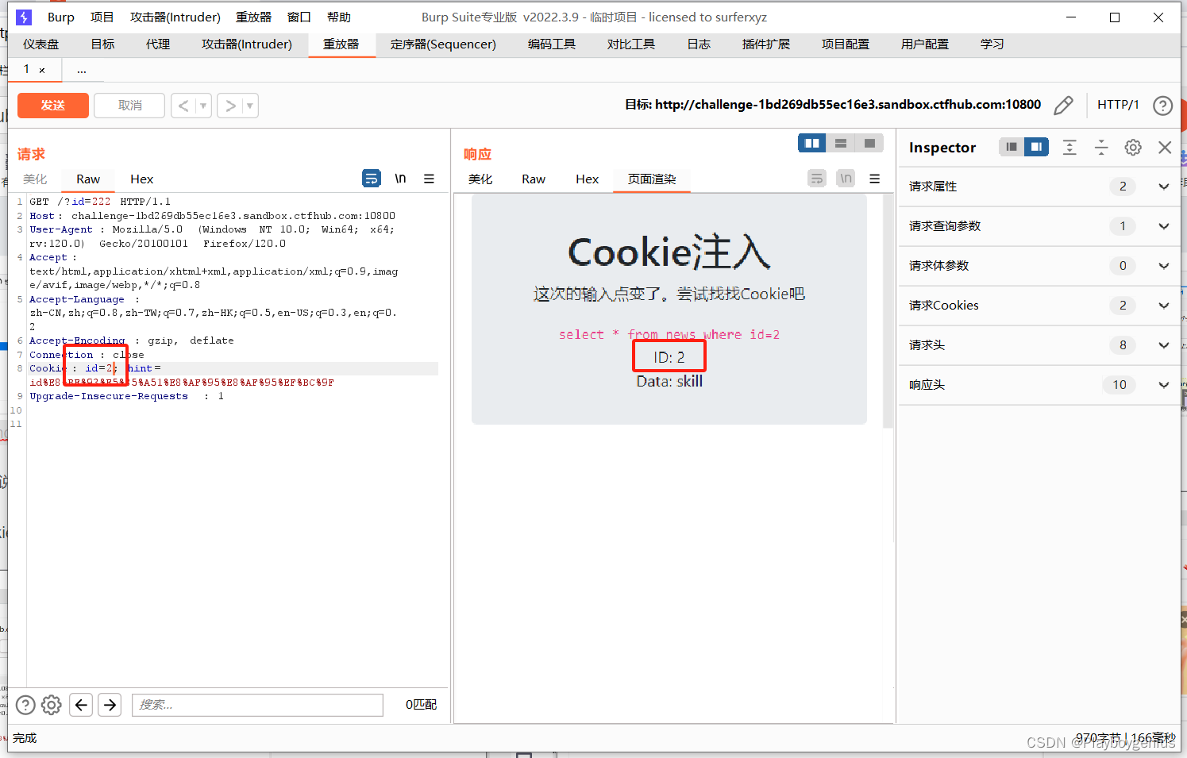Select request Hex view tab
Screen dimensions: 1187x758
[141, 179]
